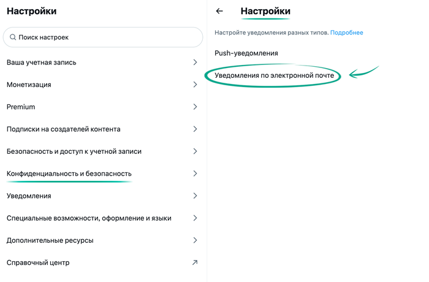
Task: Click chevron for Дополнительные ресурсы
Action: (x=195, y=240)
